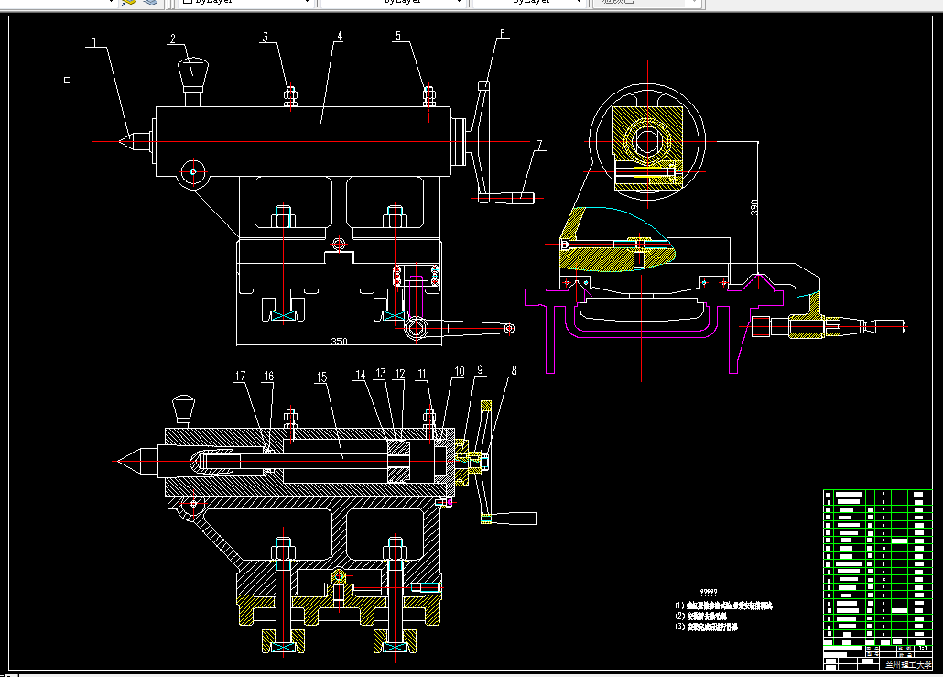Open the grayed plot style dropdown
This screenshot has height=677, width=943.
(x=647, y=2)
